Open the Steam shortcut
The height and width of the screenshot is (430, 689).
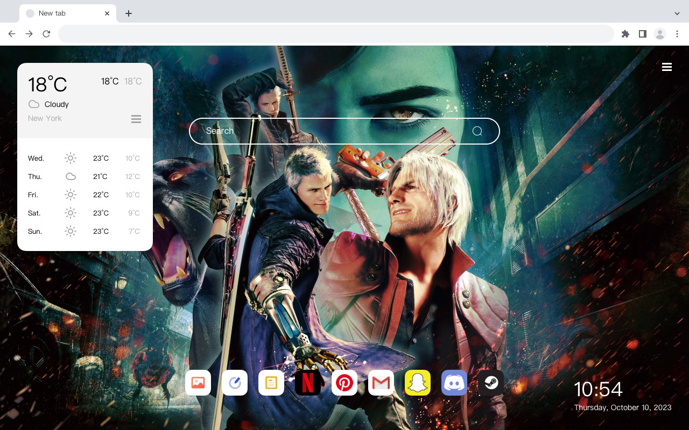491,383
